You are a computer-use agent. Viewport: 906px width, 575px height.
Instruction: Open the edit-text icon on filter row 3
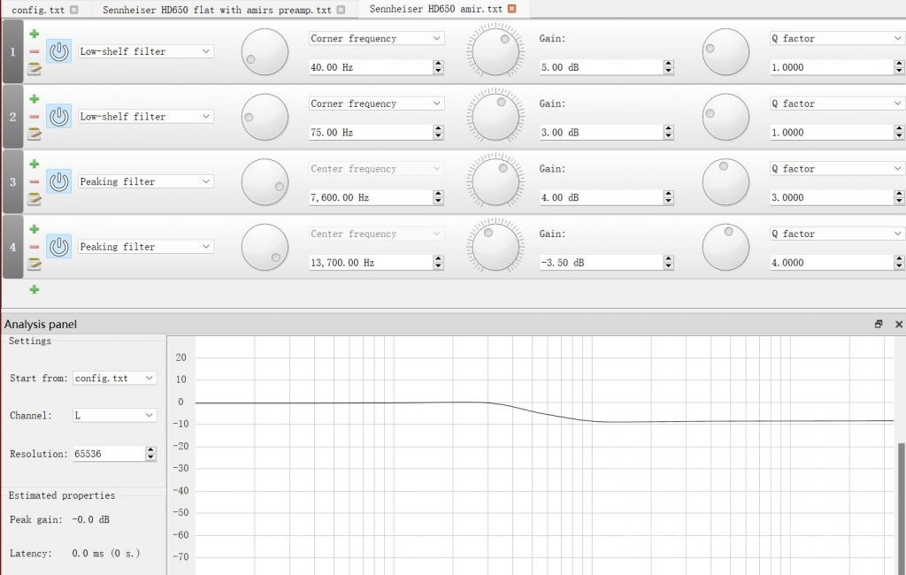[x=35, y=199]
